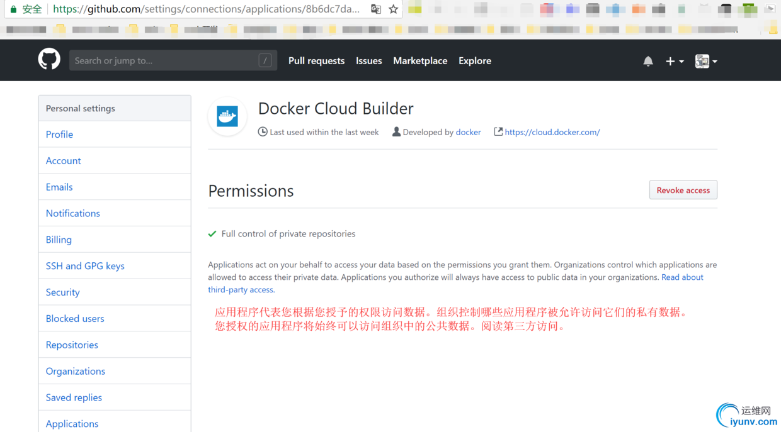Bookmark the page with the star icon
The width and height of the screenshot is (781, 432).
point(393,9)
